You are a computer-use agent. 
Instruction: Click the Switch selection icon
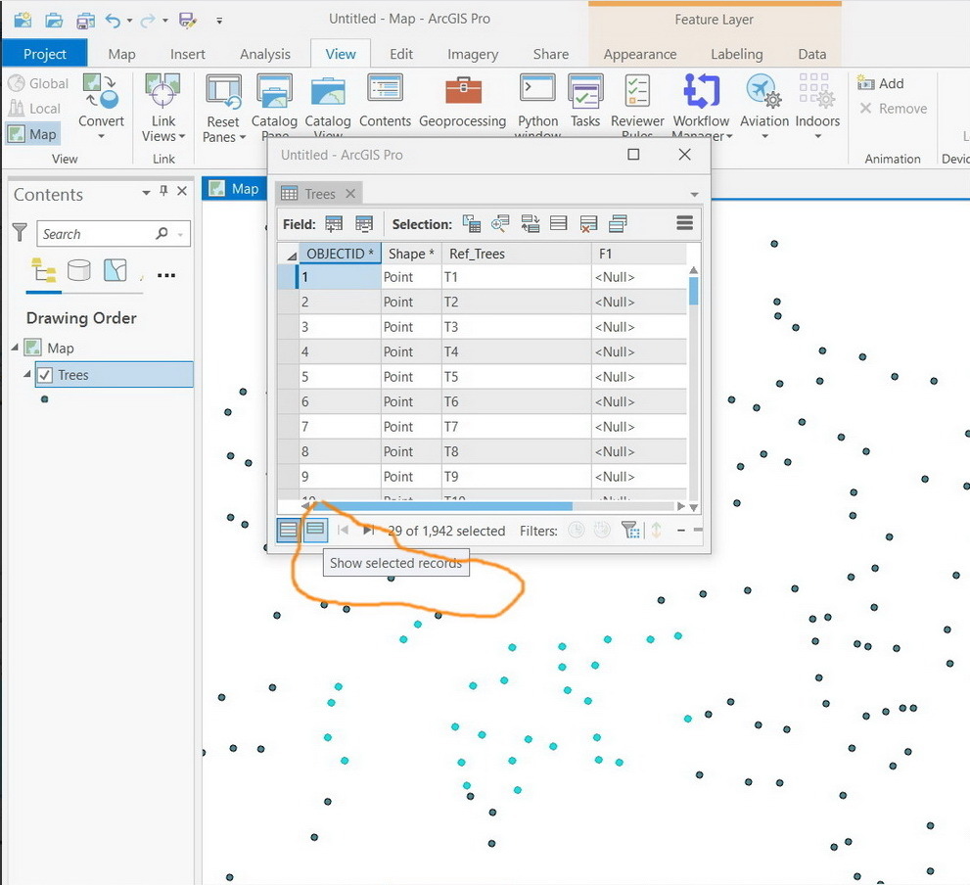click(x=531, y=224)
